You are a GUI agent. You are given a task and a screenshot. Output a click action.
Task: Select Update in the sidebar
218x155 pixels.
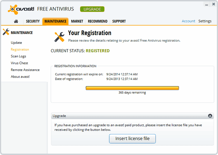click(x=16, y=43)
